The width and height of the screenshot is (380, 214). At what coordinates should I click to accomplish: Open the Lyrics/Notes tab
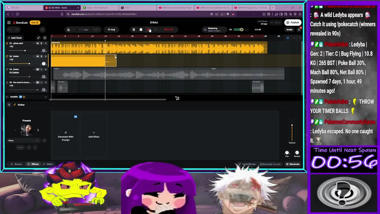coord(247,164)
